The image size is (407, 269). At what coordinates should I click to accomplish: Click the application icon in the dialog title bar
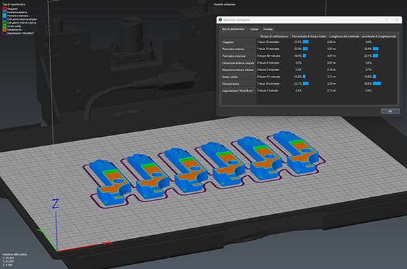pyautogui.click(x=220, y=20)
